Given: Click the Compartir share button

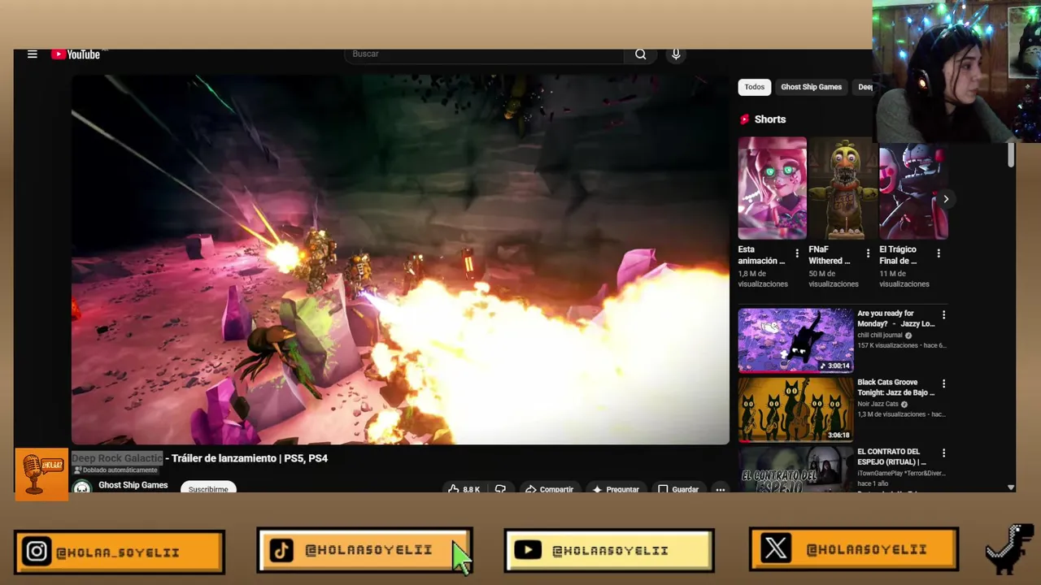Looking at the screenshot, I should pos(549,489).
